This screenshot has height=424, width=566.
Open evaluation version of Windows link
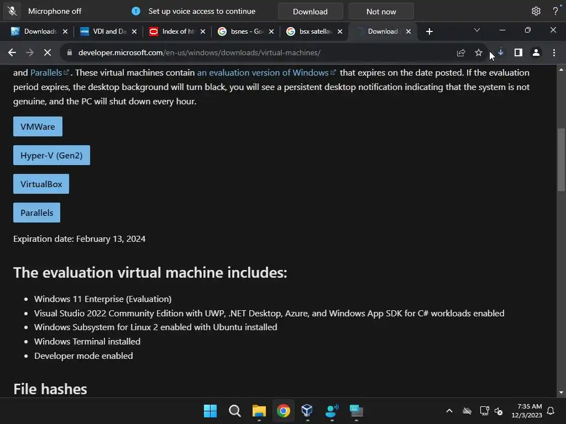click(266, 72)
